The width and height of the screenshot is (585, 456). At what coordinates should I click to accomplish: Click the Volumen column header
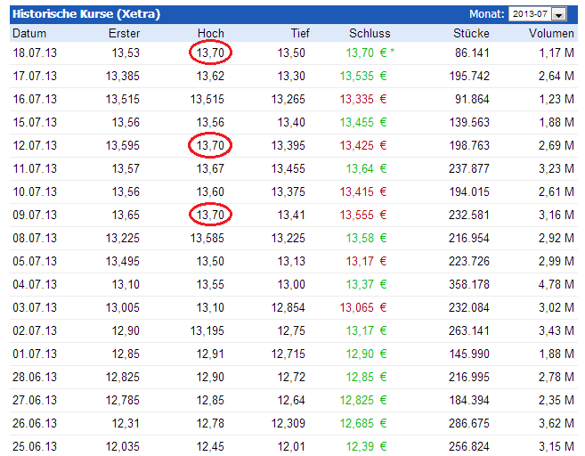(551, 34)
